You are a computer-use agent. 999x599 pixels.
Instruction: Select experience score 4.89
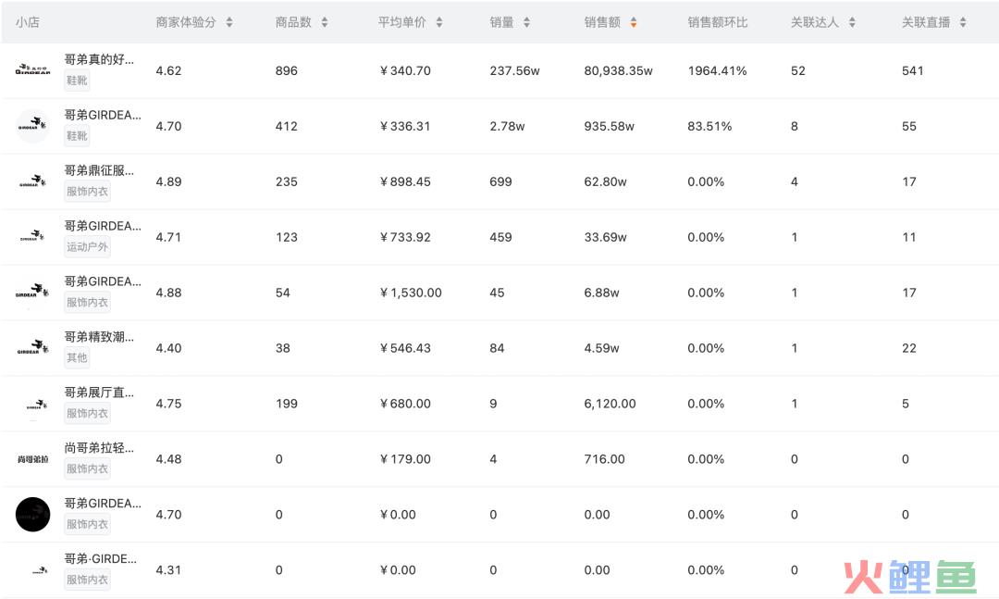[x=169, y=181]
